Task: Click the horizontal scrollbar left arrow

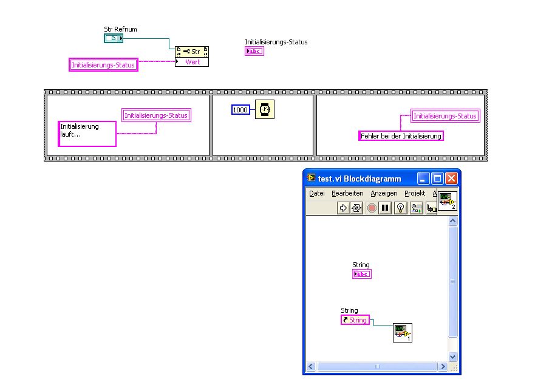Action: pos(311,366)
